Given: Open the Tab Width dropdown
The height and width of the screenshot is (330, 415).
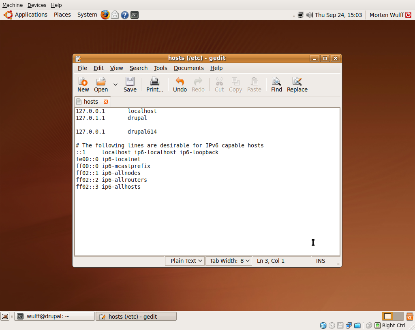Looking at the screenshot, I should point(229,261).
